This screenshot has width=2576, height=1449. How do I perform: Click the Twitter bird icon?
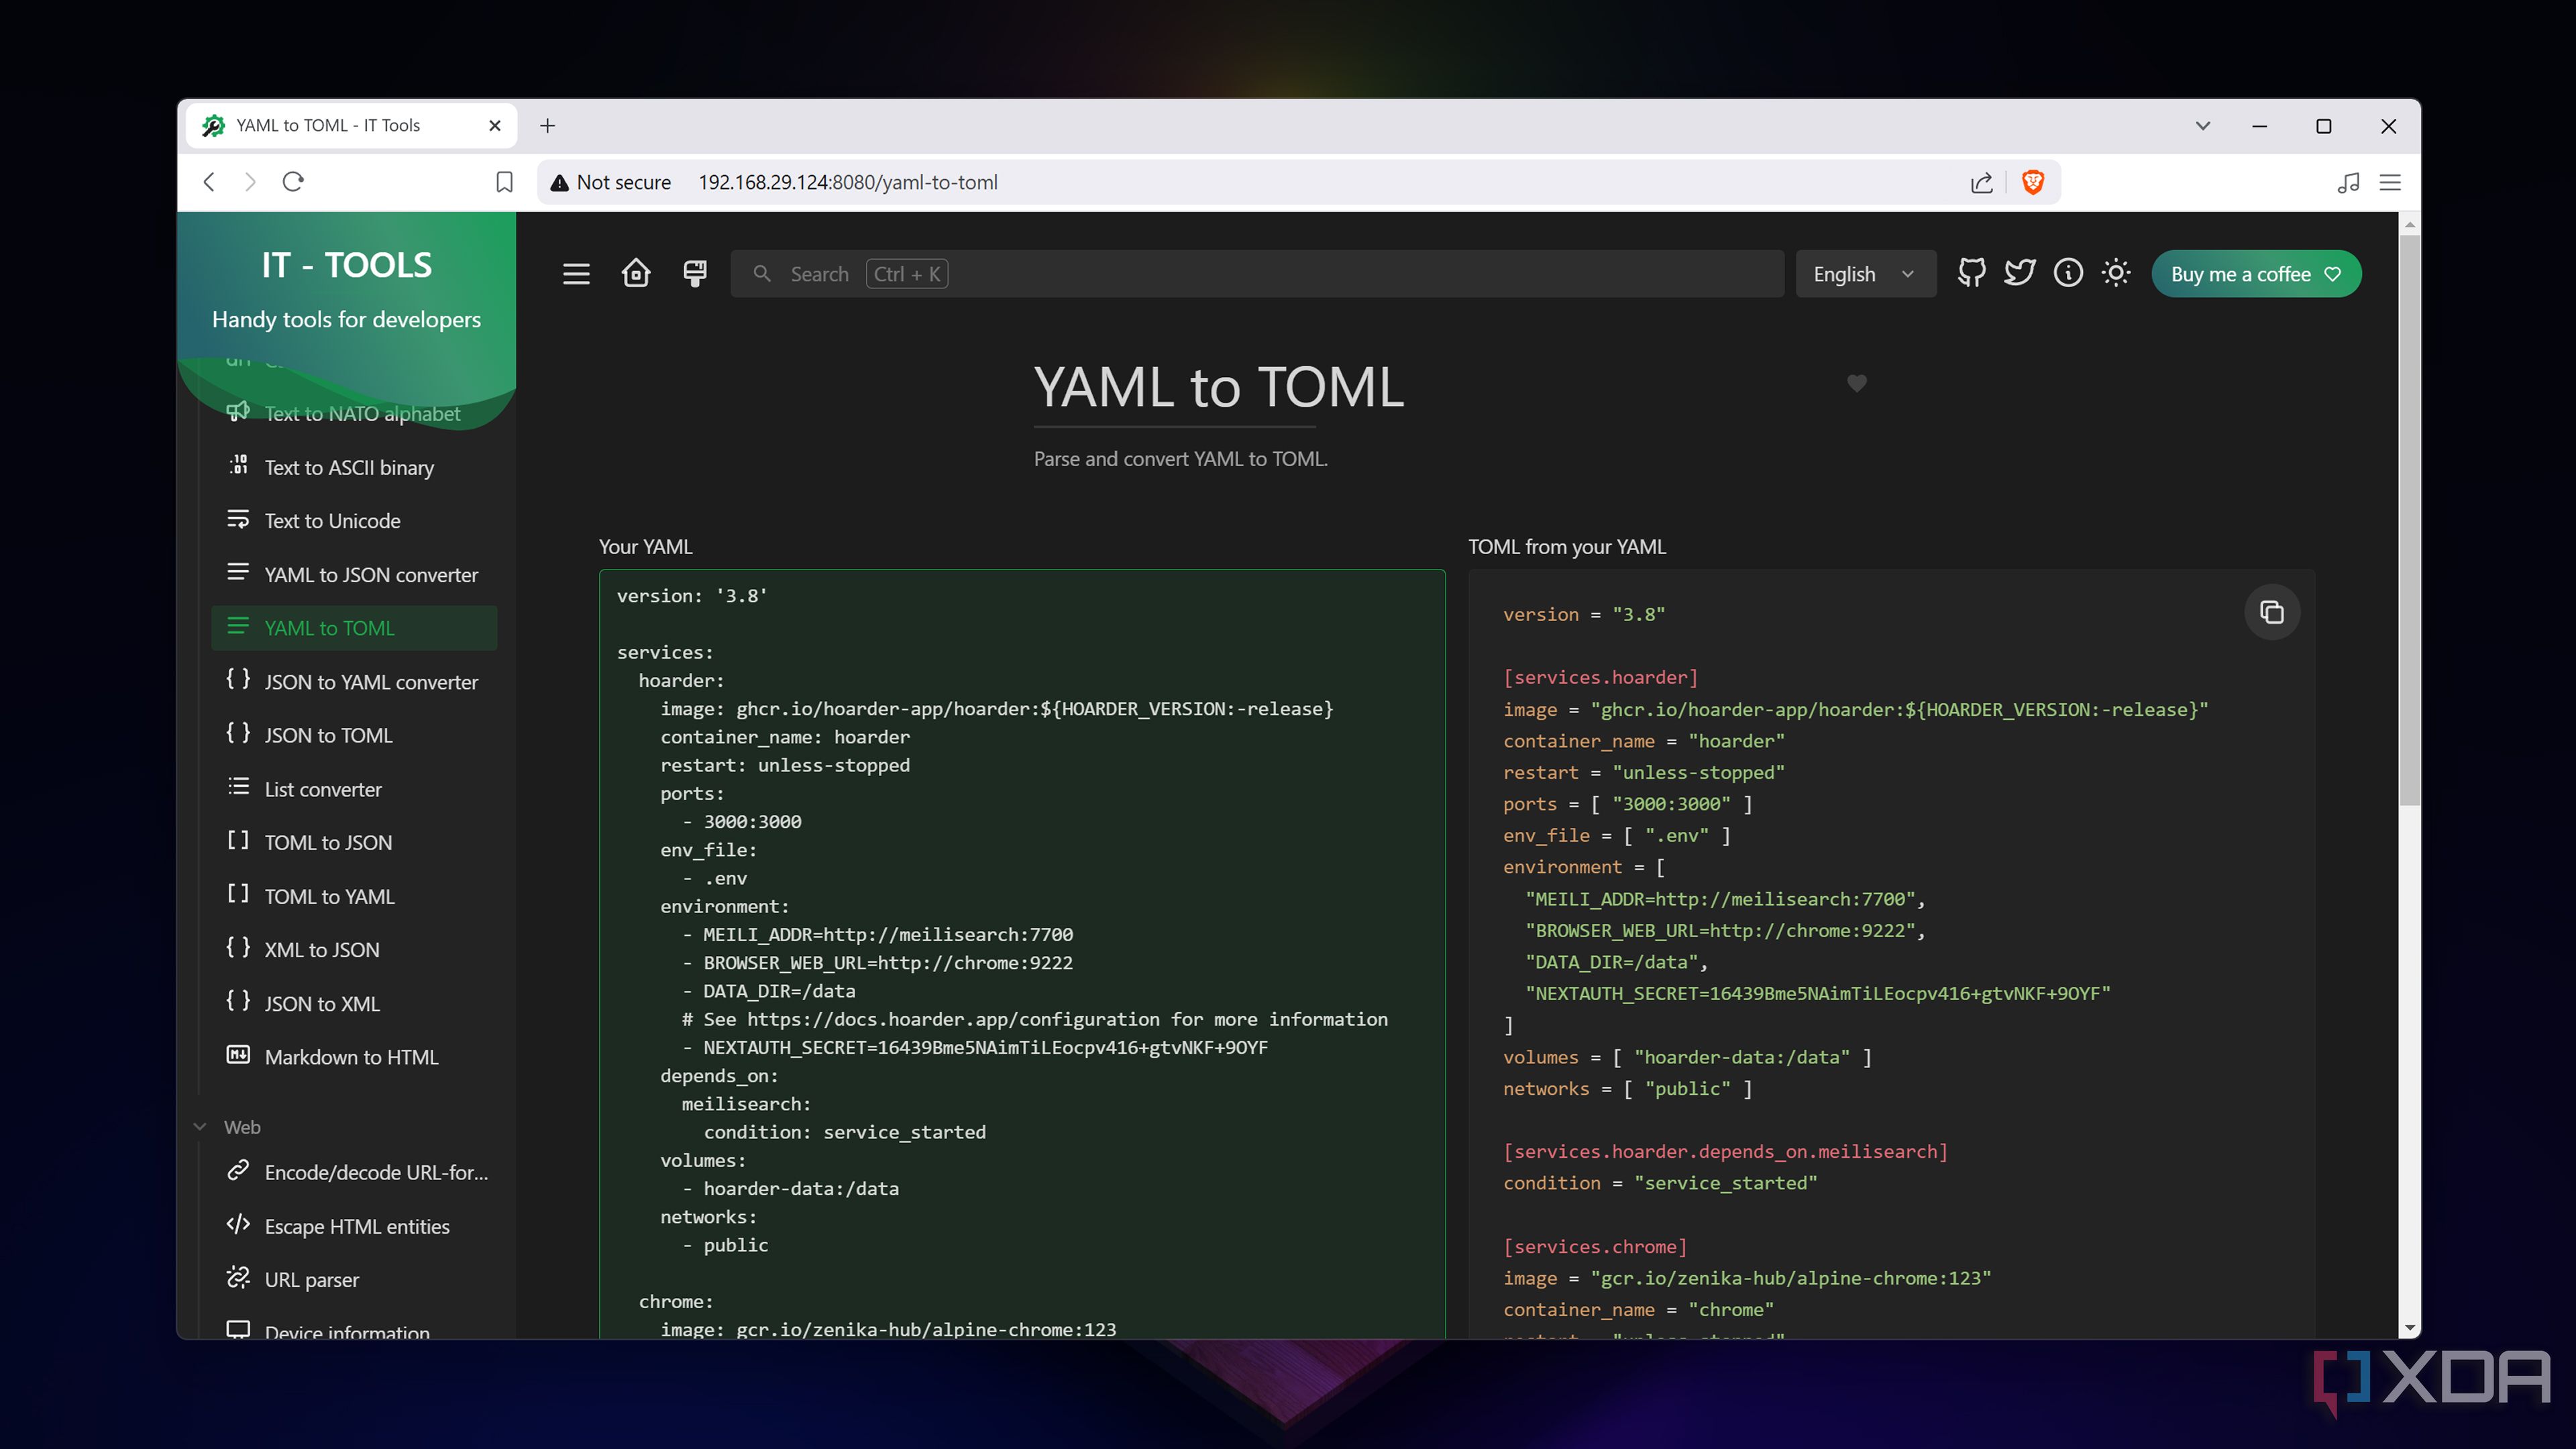[x=2019, y=273]
